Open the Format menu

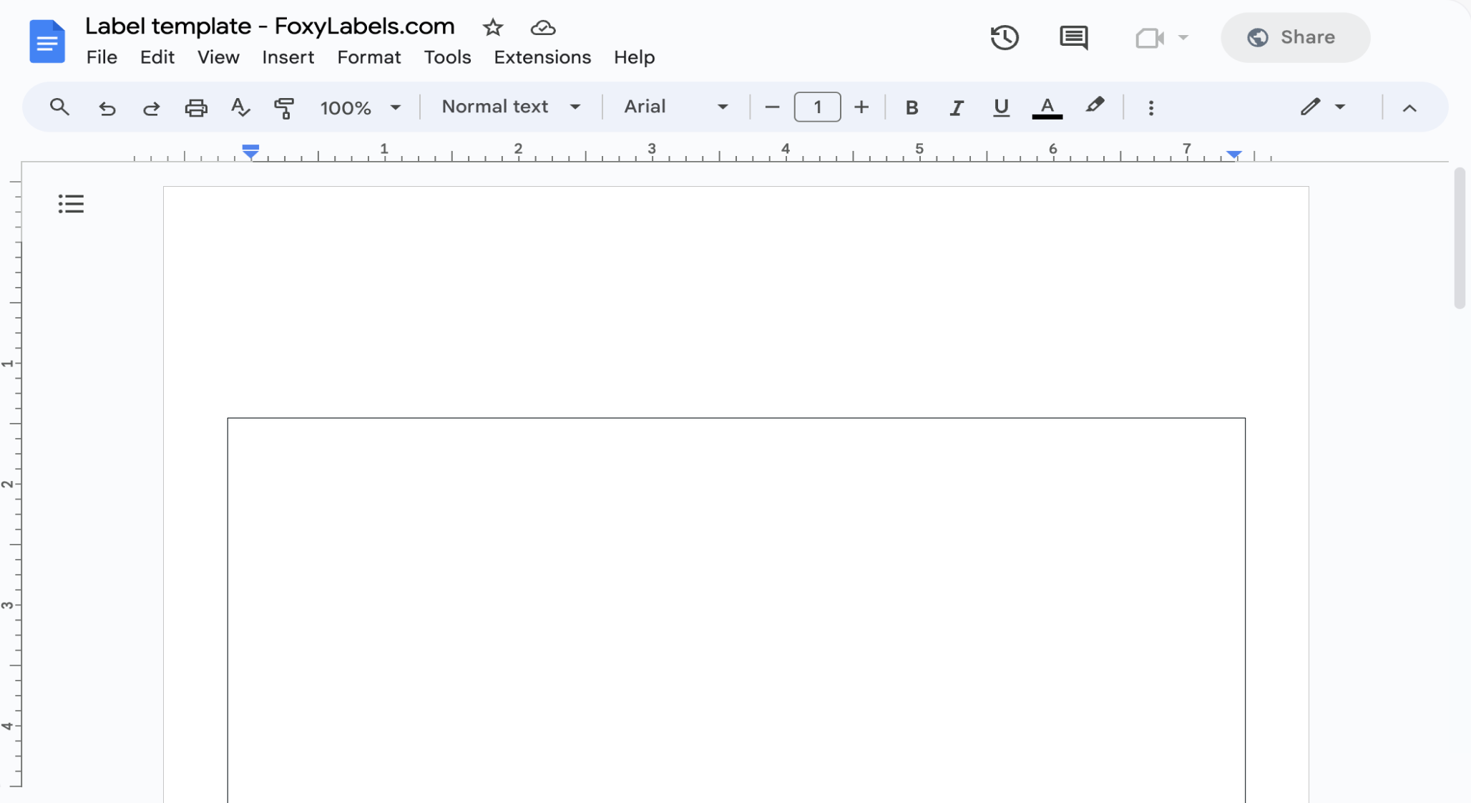[x=369, y=57]
